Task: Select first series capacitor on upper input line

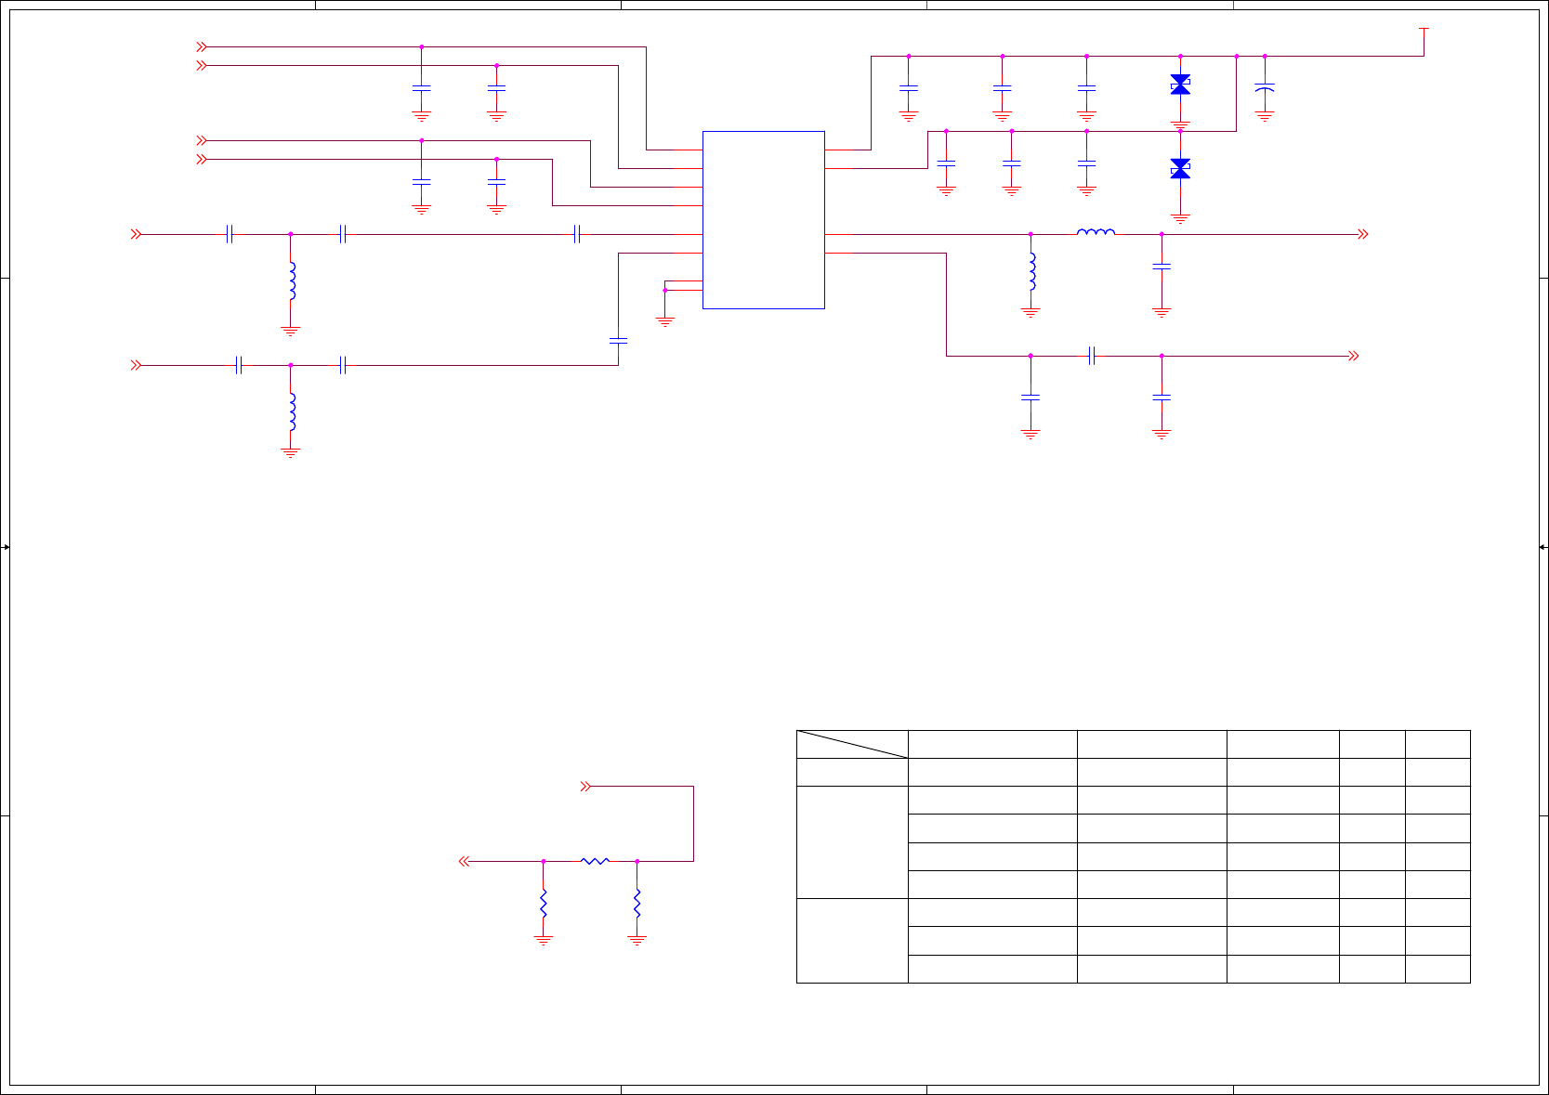Action: click(230, 234)
